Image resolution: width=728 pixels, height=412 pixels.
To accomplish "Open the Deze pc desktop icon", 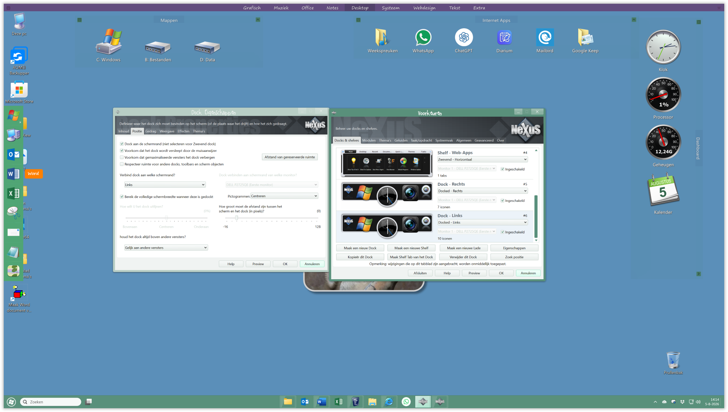I will click(x=19, y=24).
